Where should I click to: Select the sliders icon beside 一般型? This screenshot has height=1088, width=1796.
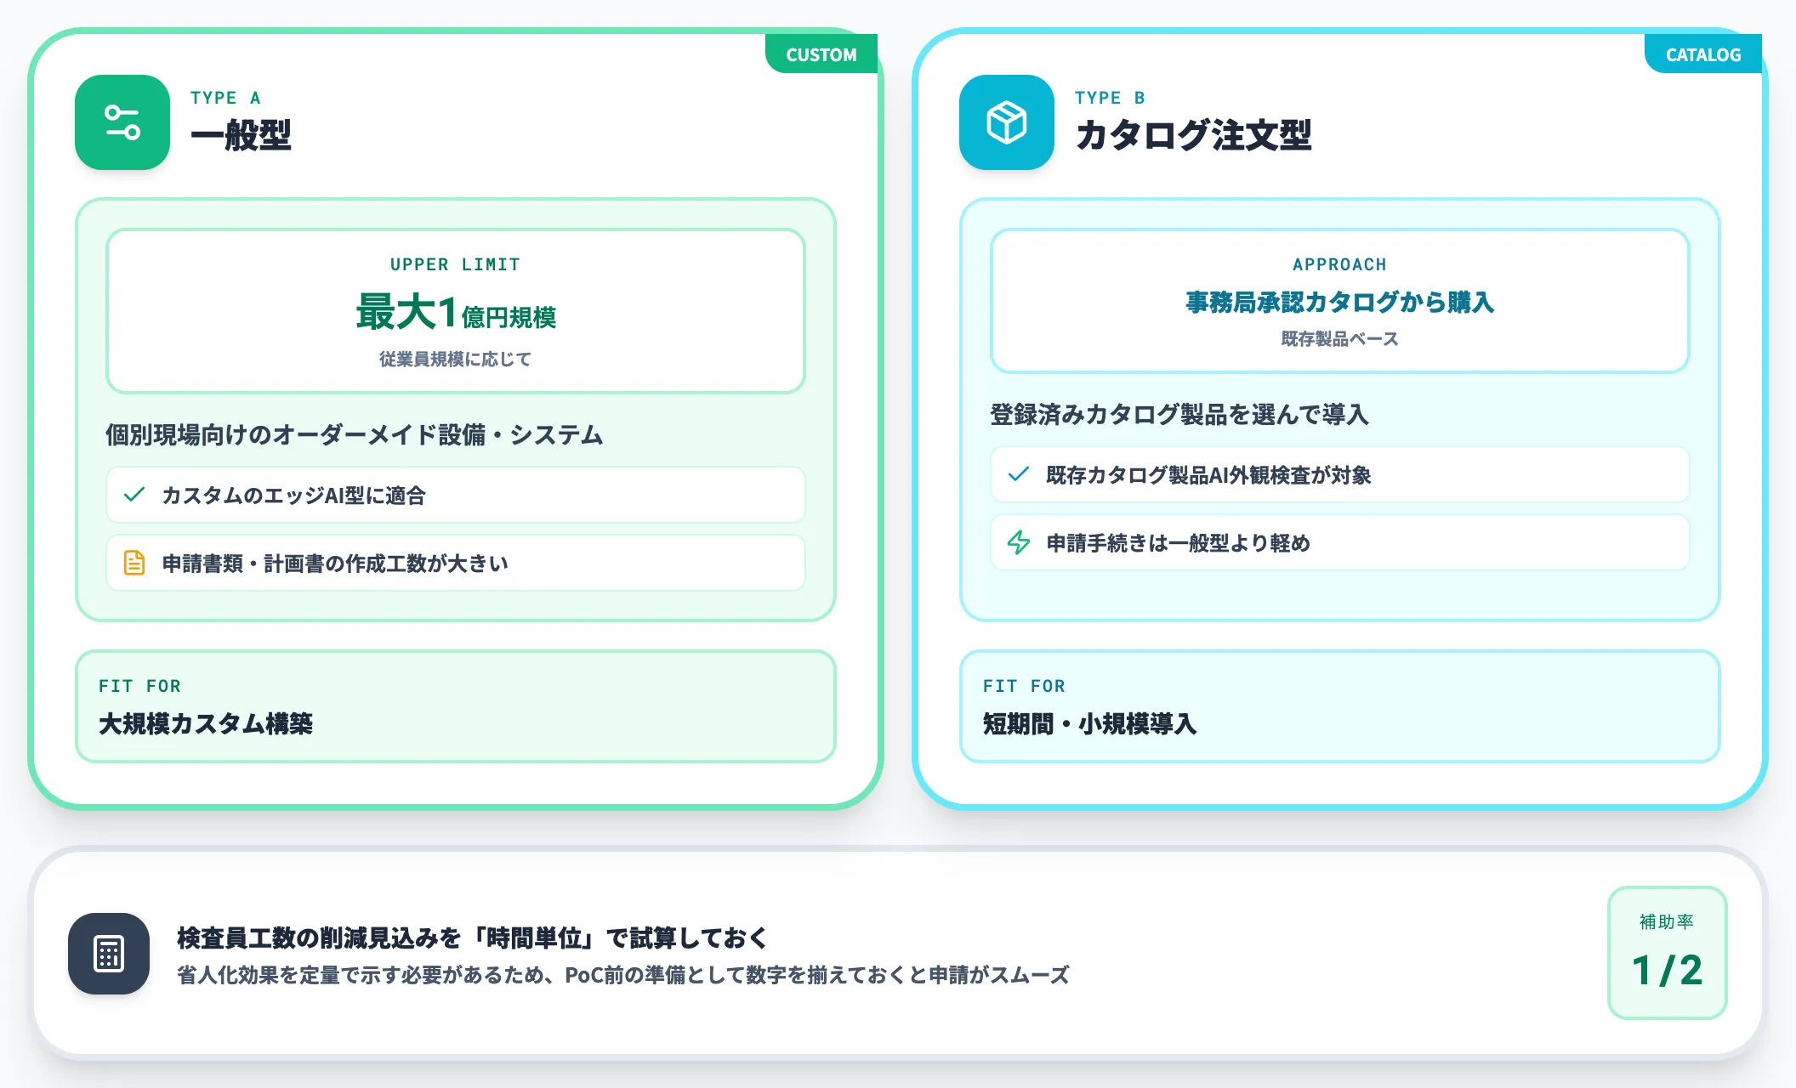[122, 122]
